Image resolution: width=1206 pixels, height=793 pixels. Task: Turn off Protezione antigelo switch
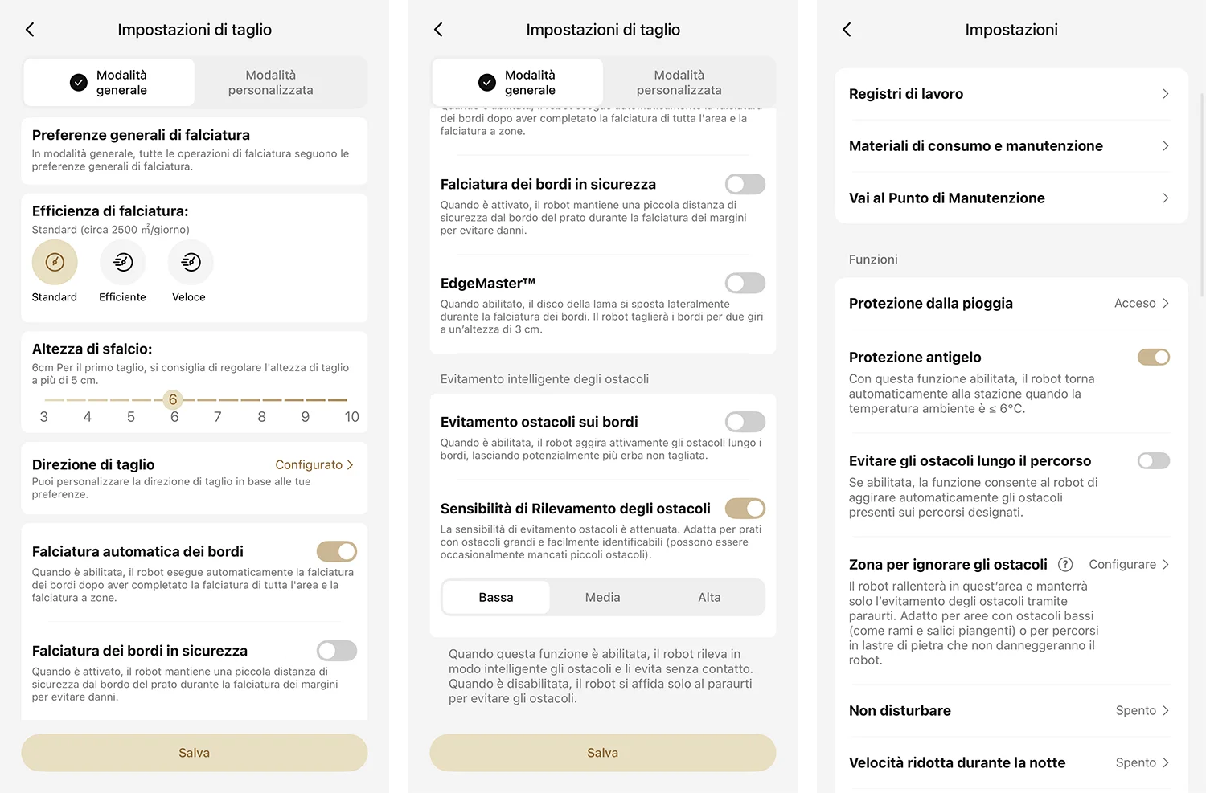point(1154,357)
